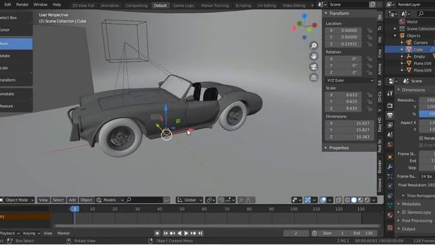Play the animation in reverse
Viewport: 435px width, 245px height.
(179, 233)
